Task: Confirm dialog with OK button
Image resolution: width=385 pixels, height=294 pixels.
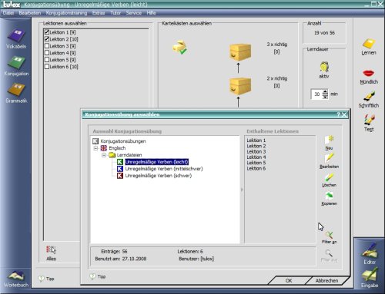Action: click(x=289, y=280)
